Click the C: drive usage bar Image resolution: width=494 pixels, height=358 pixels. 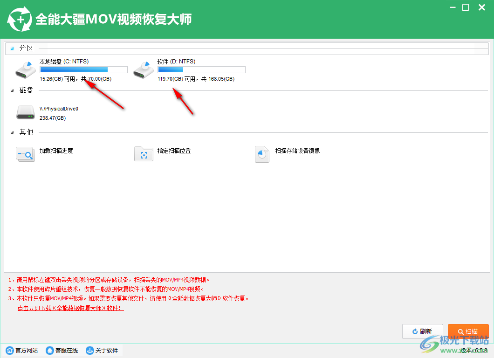(x=83, y=69)
